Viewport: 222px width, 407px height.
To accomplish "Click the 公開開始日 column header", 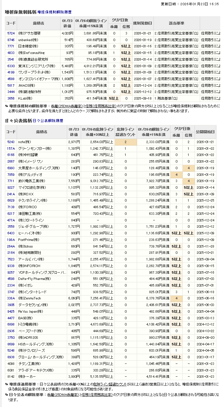I will point(205,132).
